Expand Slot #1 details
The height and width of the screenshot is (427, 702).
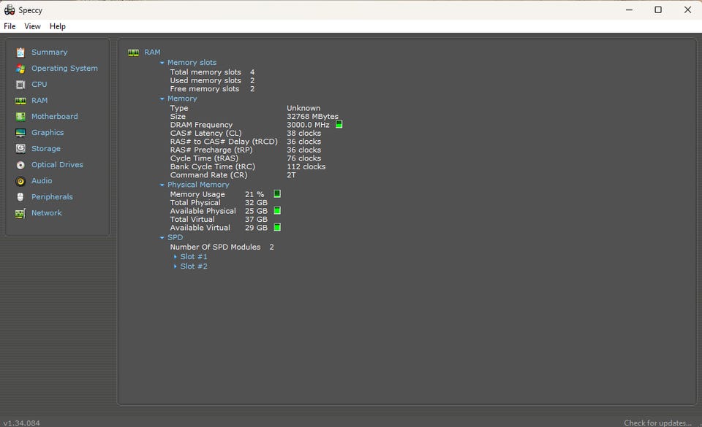tap(175, 257)
